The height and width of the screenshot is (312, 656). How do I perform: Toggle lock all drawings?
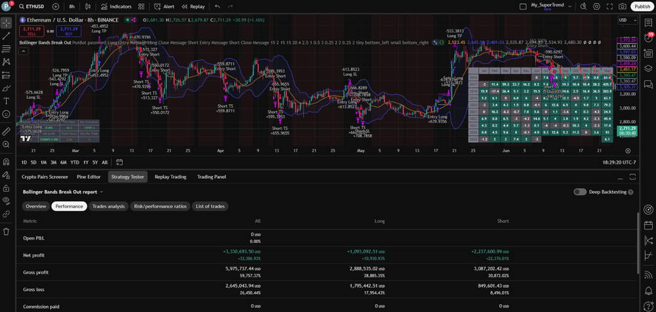coord(7,187)
